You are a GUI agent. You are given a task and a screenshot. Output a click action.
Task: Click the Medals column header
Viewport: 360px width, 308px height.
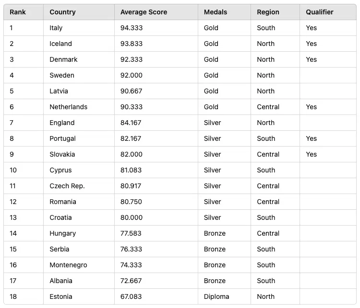coord(216,12)
